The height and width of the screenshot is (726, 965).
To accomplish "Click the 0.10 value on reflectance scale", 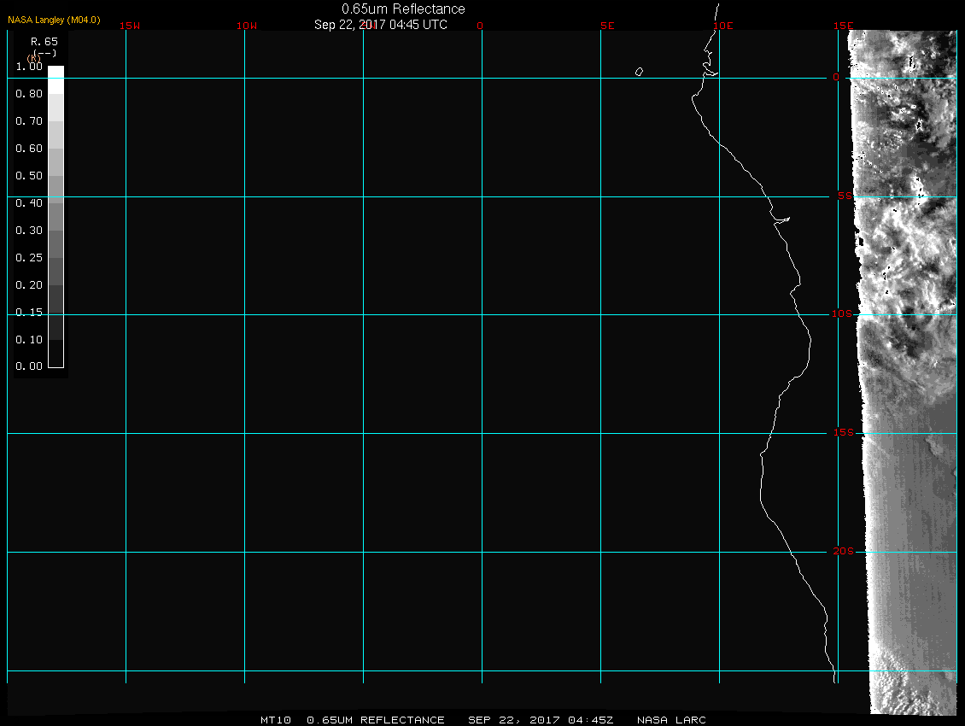I will point(29,339).
